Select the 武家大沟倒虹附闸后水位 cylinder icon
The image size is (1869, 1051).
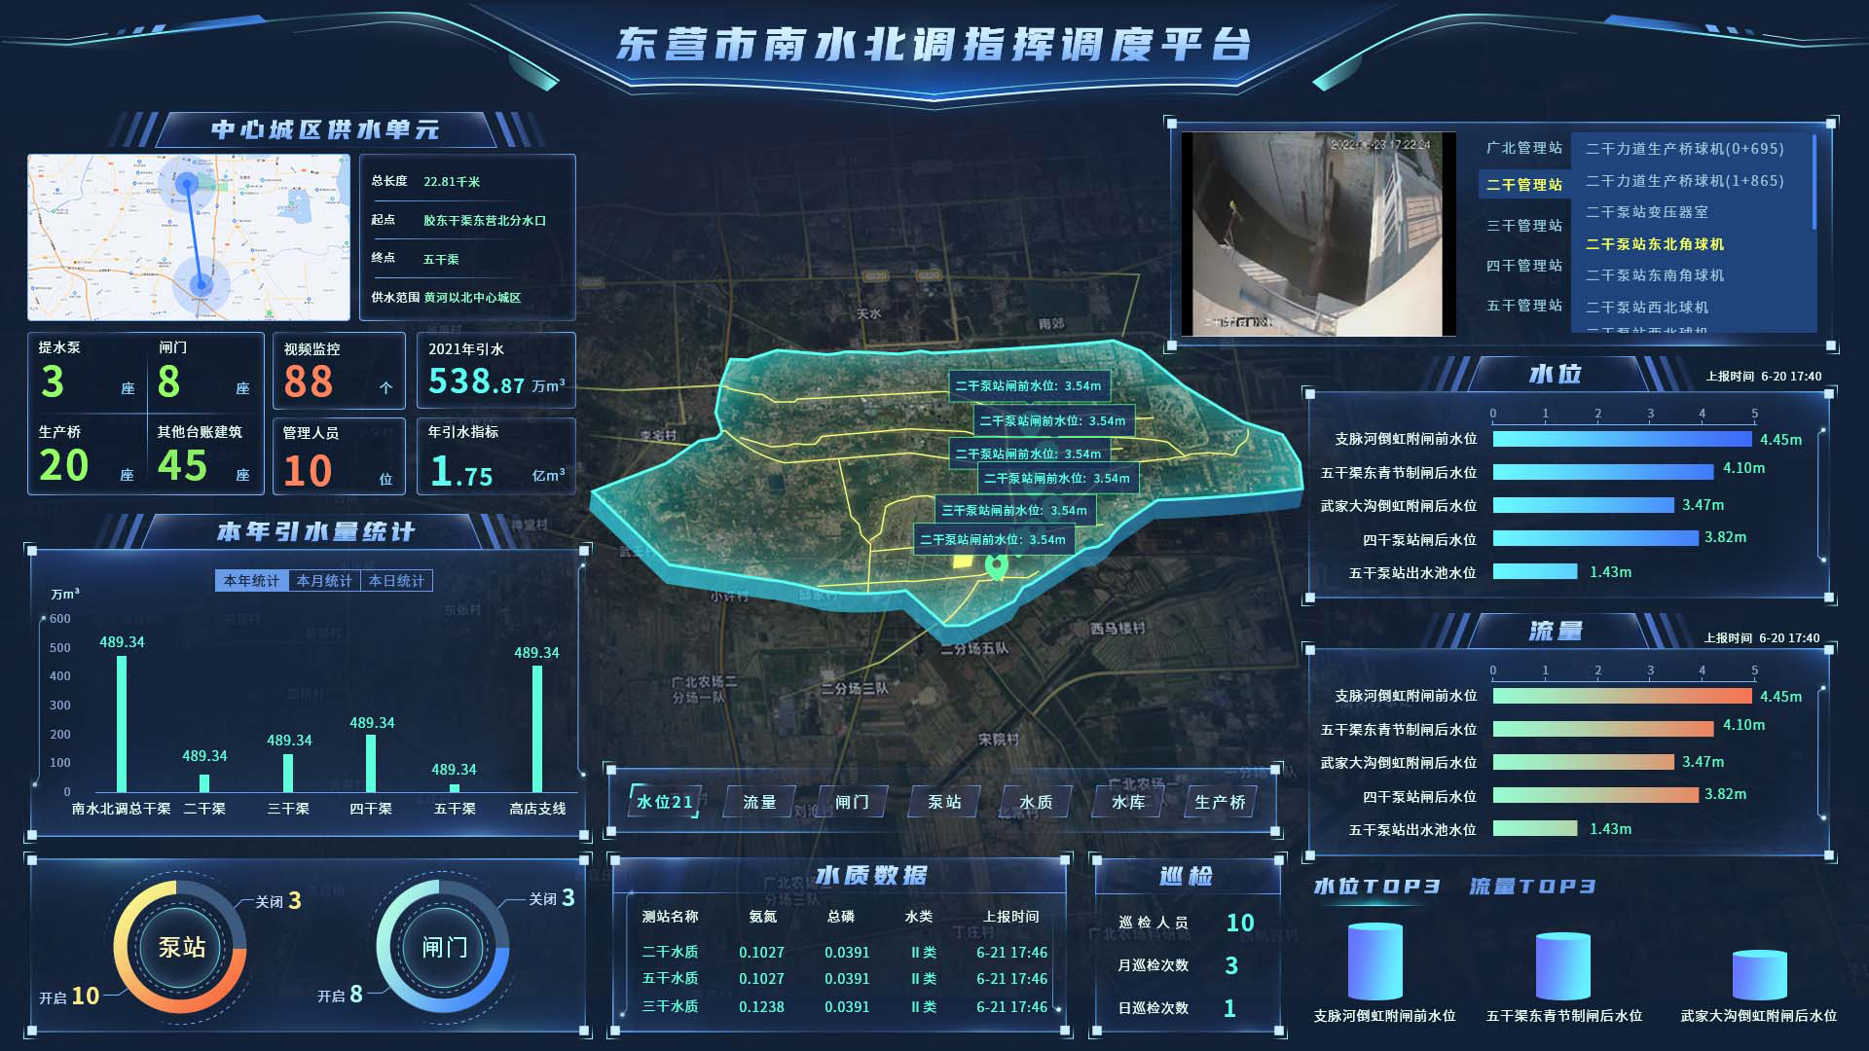coord(1759,974)
